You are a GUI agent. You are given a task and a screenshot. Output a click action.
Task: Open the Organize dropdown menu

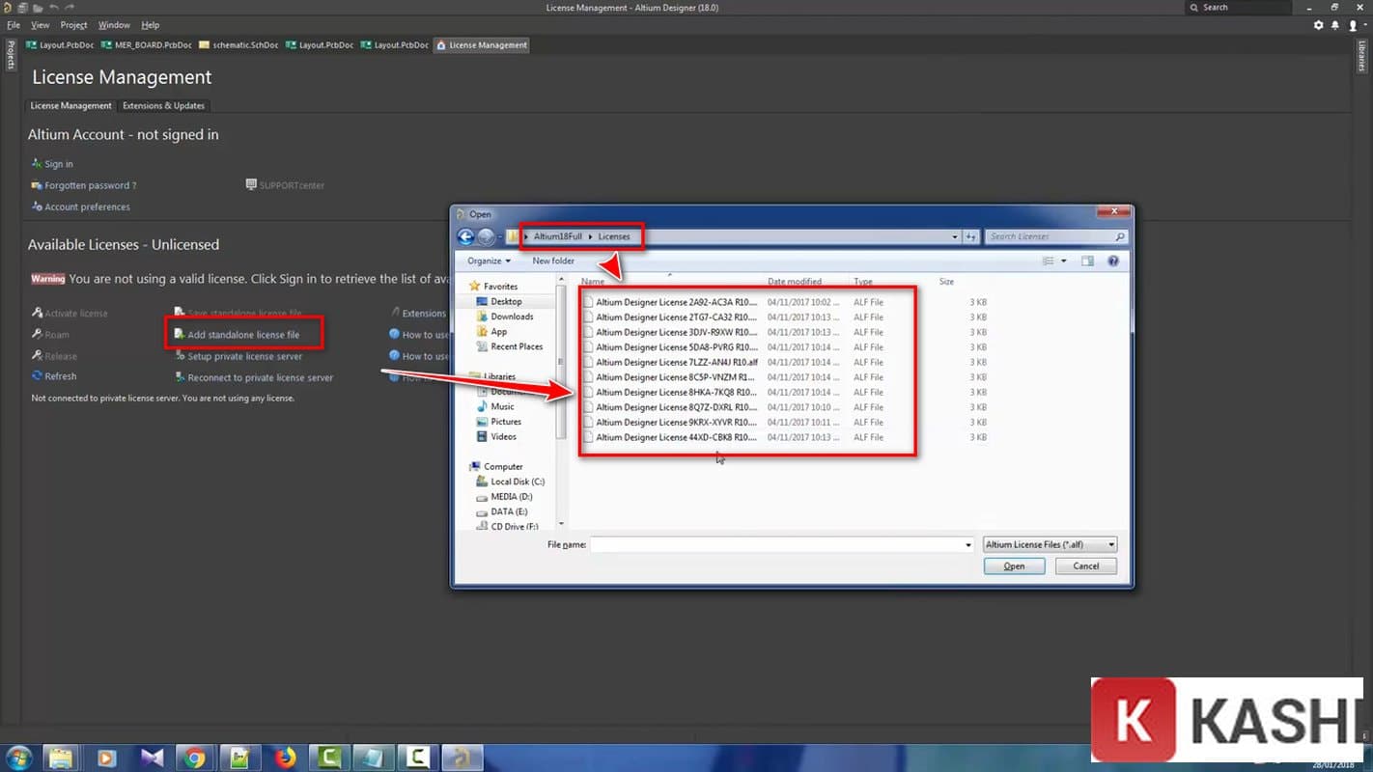click(x=489, y=262)
